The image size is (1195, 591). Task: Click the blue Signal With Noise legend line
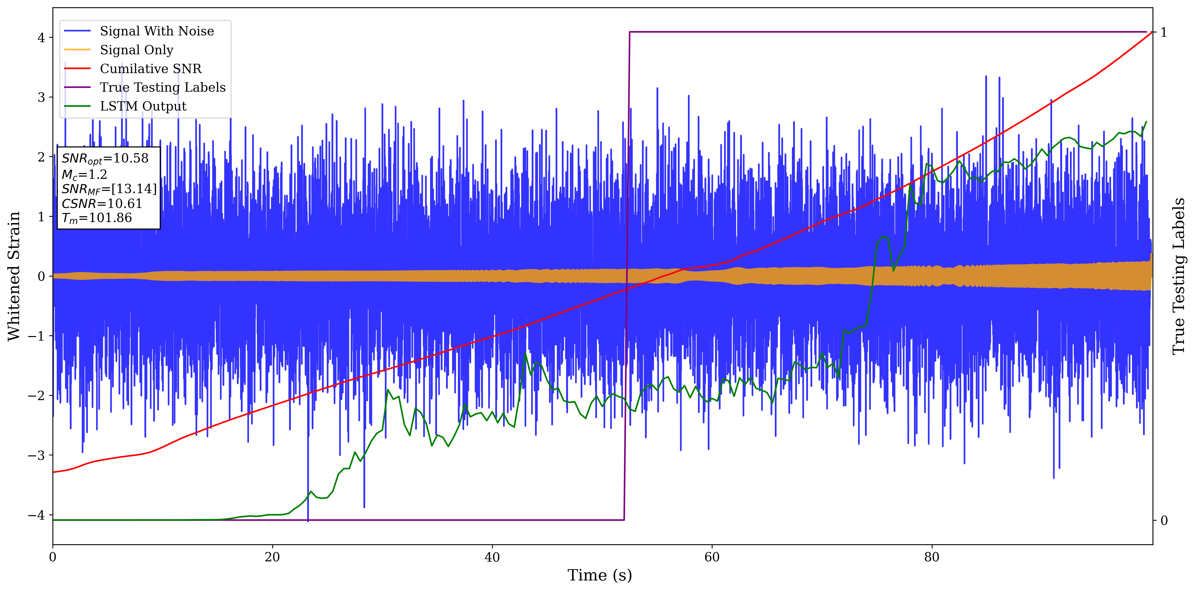77,31
